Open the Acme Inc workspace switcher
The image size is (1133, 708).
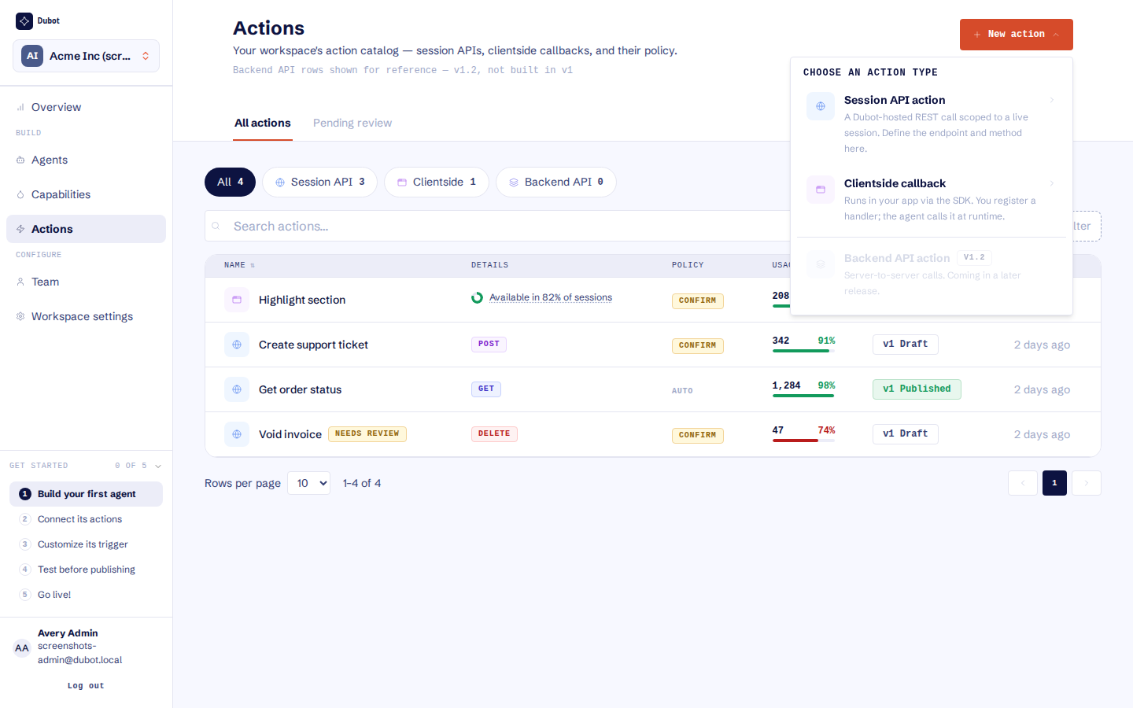pos(87,56)
